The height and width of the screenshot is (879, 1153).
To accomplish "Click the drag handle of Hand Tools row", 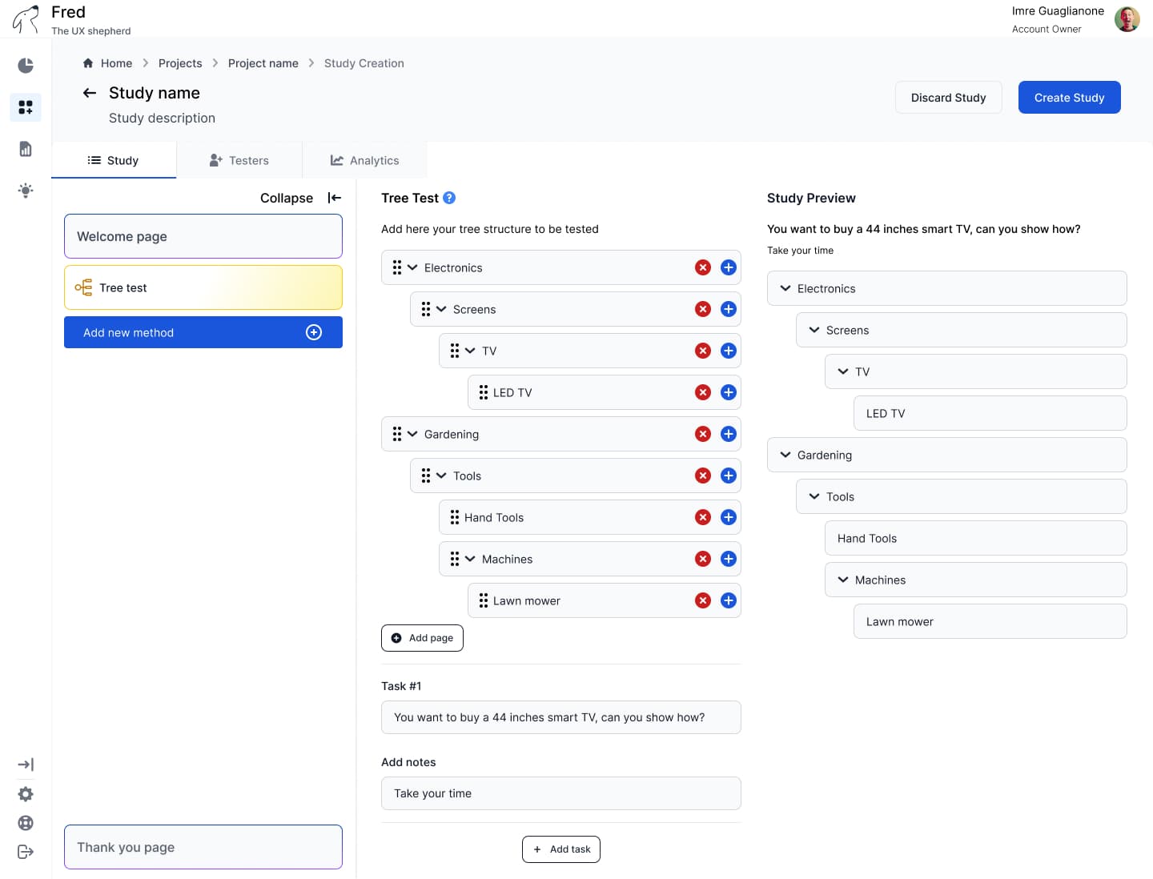I will point(455,517).
